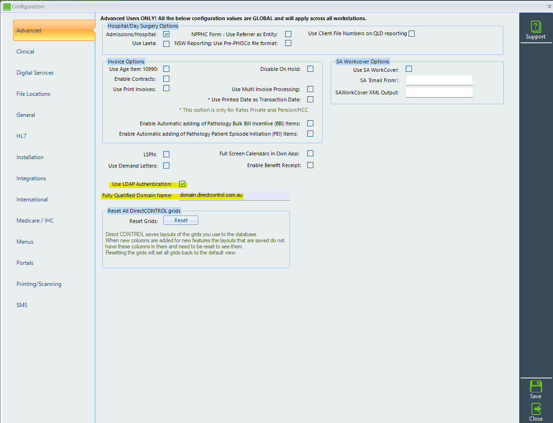Enable Use Laeta checkbox
The width and height of the screenshot is (553, 423).
click(166, 44)
